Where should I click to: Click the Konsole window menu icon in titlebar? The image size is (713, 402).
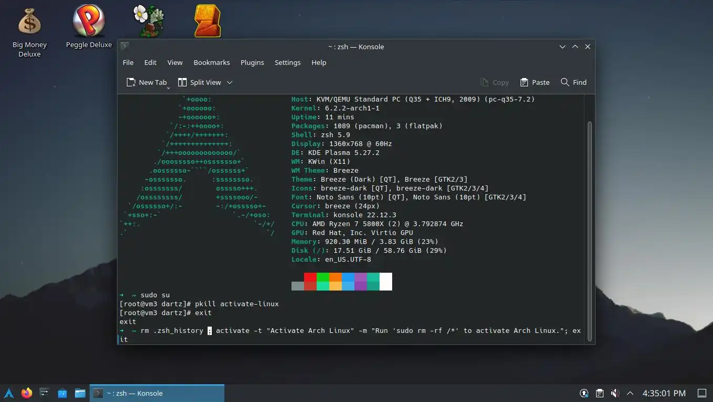click(x=125, y=46)
